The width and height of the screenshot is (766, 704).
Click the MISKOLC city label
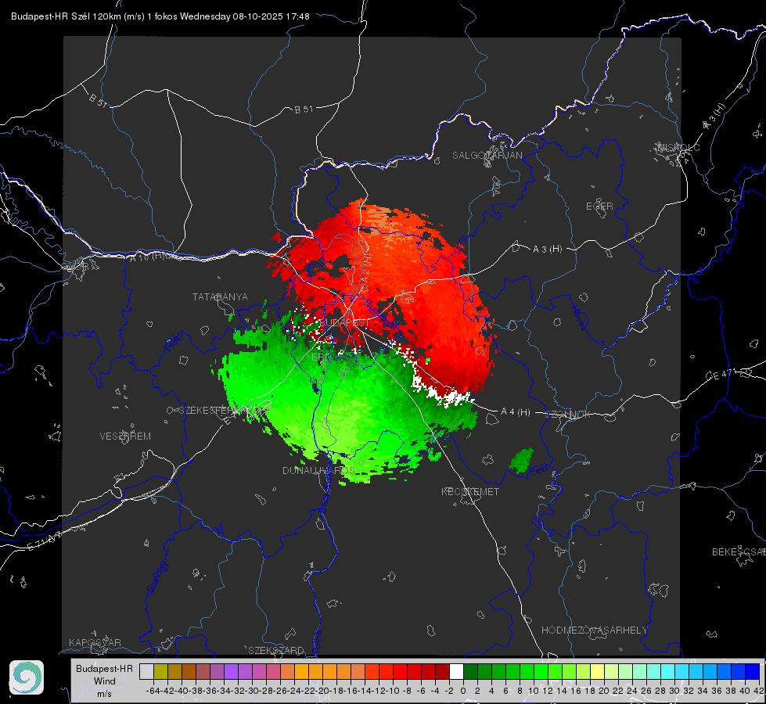pos(678,147)
